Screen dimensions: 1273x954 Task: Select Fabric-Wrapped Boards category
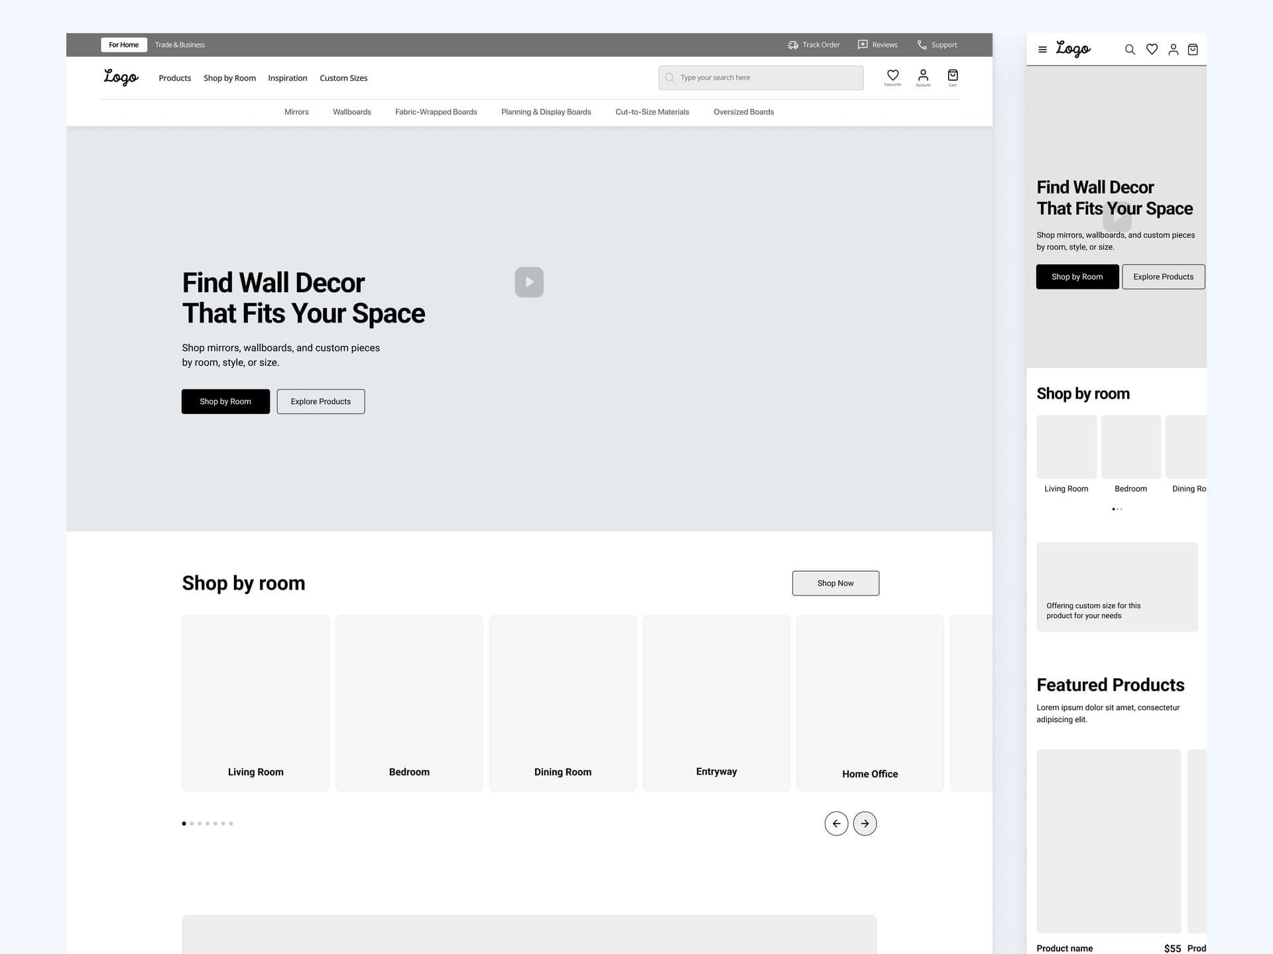(436, 112)
